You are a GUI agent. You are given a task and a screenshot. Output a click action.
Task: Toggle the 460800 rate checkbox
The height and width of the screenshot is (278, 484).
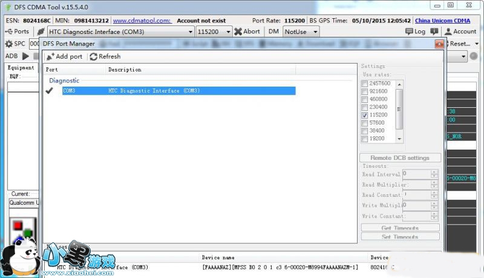365,99
